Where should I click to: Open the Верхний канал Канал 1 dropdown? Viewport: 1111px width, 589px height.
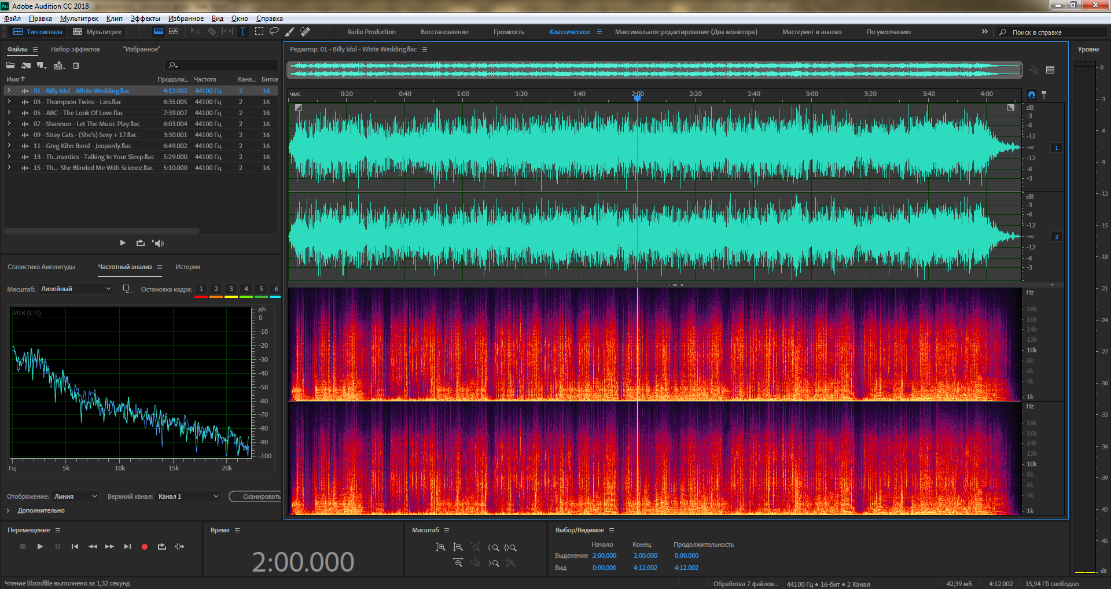188,496
